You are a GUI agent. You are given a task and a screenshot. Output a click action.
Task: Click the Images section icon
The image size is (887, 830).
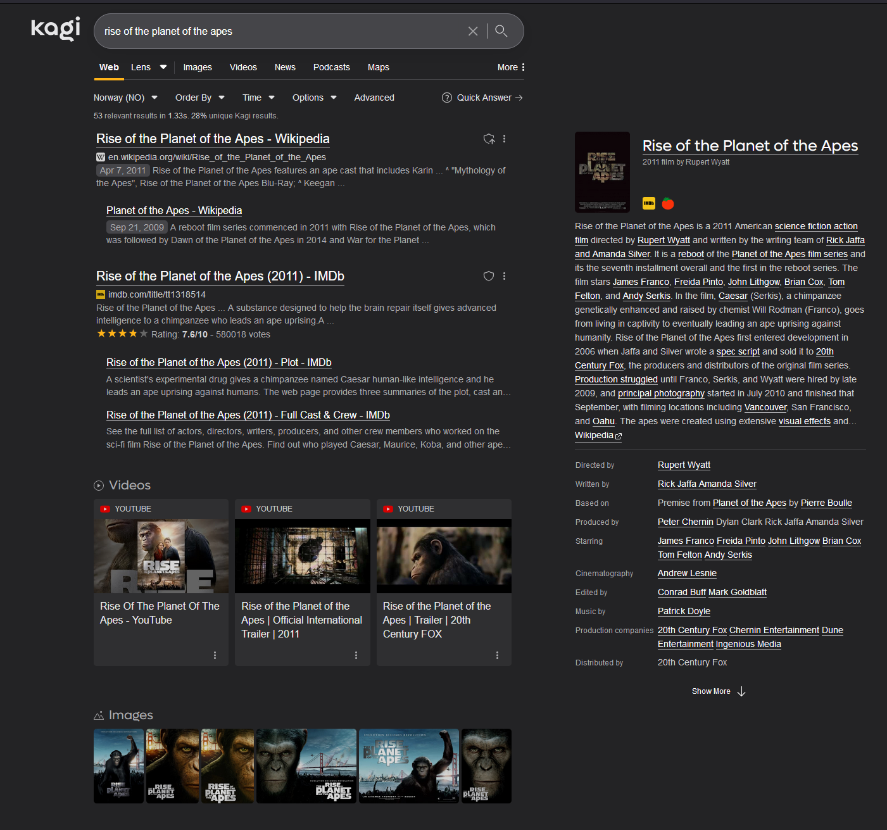[x=99, y=715]
